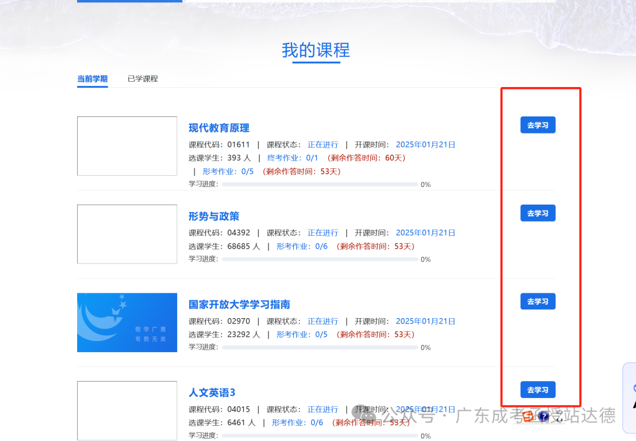Screen dimensions: 636x441
Task: Click 终考作业 0/1 link for 现代教育原理
Action: [x=293, y=158]
